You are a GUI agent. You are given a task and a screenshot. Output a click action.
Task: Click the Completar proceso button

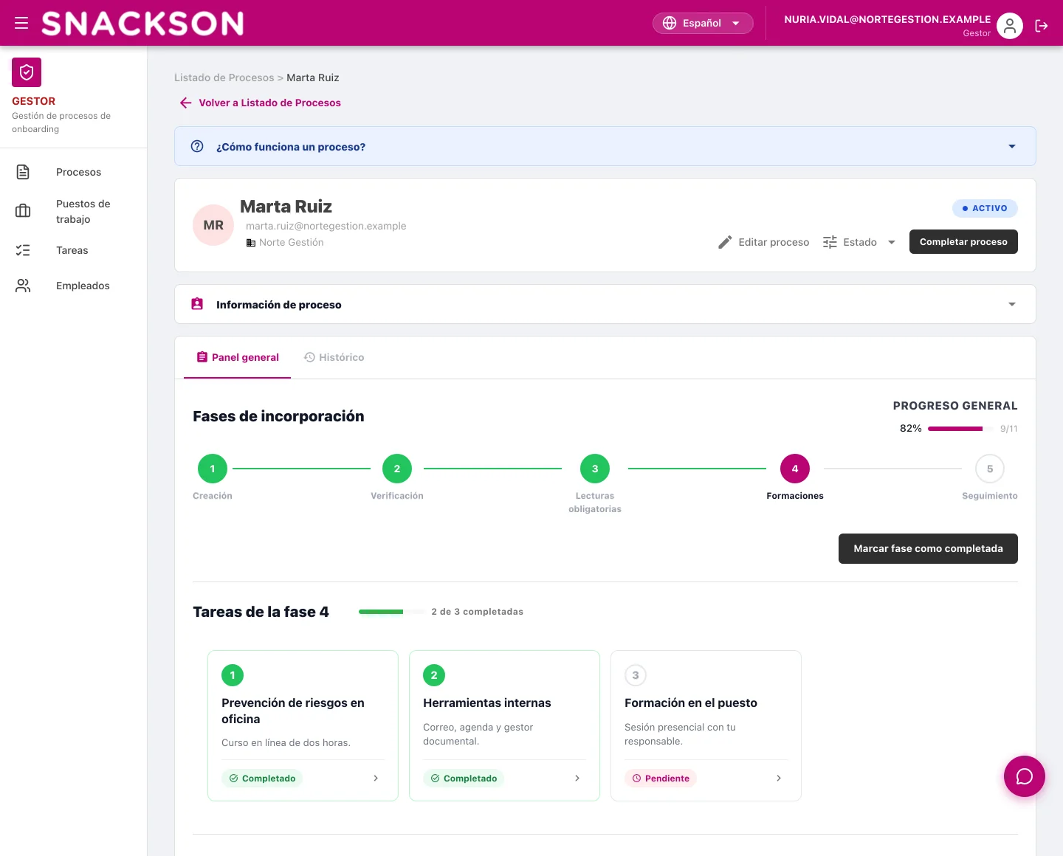pos(963,242)
